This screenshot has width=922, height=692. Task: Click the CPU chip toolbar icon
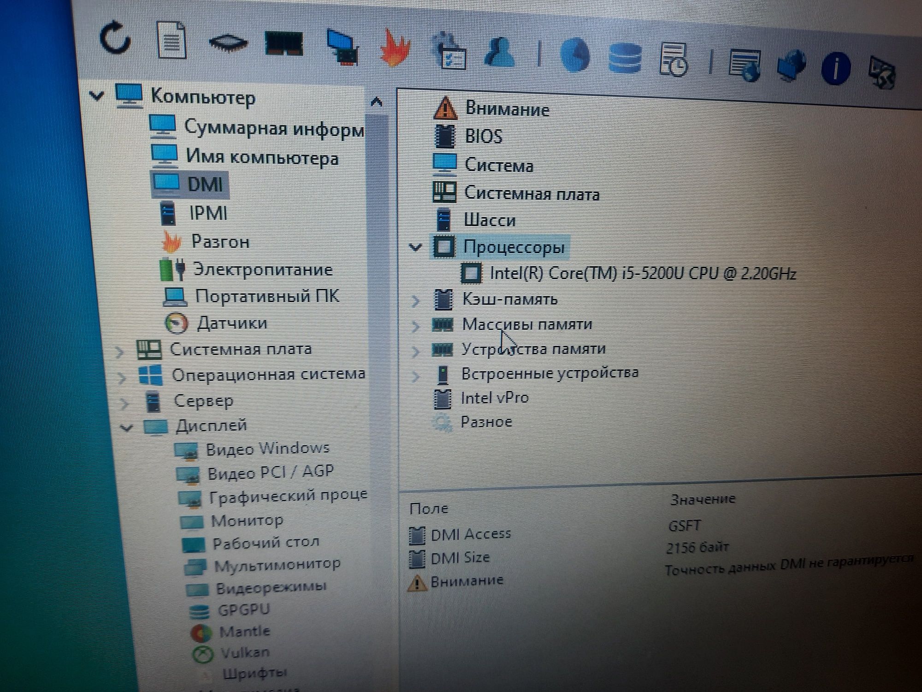pyautogui.click(x=228, y=42)
